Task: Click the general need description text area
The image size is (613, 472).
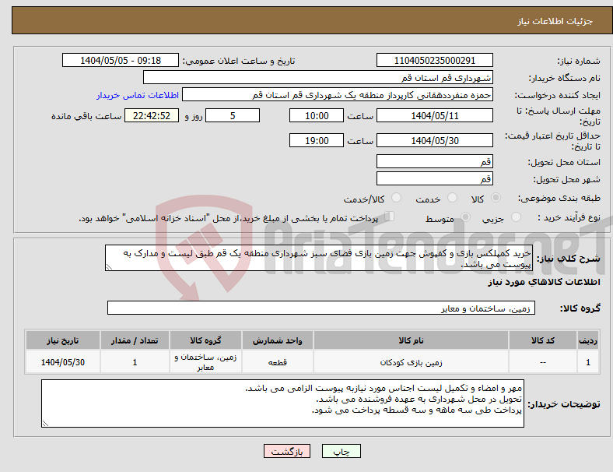Action: pos(319,258)
